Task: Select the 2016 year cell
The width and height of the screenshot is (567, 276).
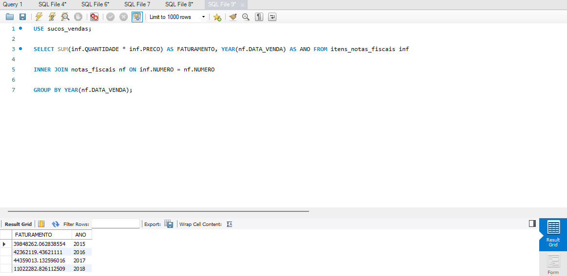Action: point(82,252)
